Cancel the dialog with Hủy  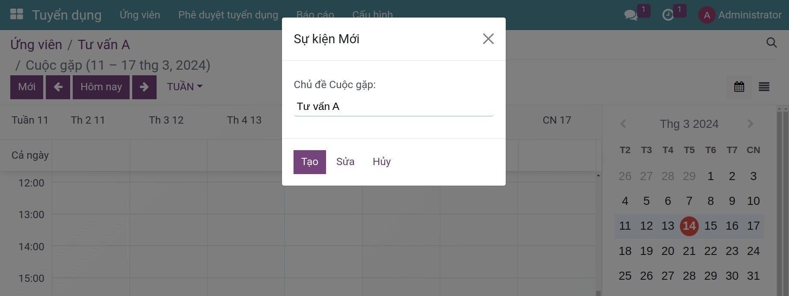coord(381,162)
